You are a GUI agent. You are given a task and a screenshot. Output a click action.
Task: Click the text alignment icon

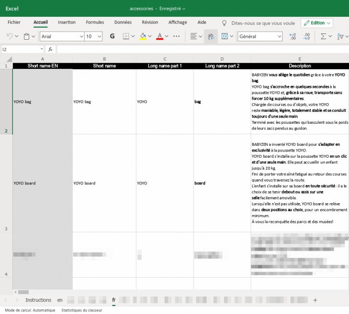tap(194, 36)
